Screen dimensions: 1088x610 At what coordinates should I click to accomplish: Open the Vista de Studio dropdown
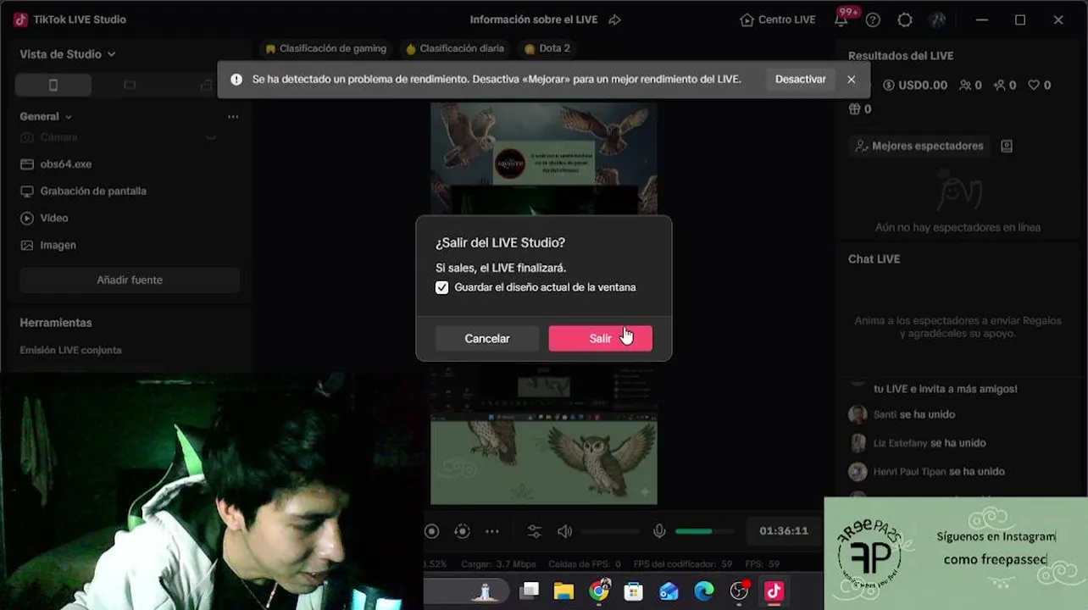tap(68, 54)
